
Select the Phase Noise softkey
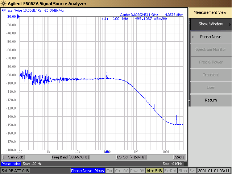point(211,37)
